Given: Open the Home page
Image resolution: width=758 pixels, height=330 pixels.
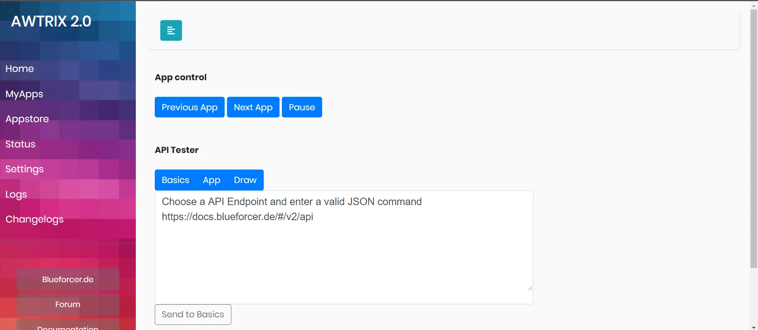Looking at the screenshot, I should 20,69.
